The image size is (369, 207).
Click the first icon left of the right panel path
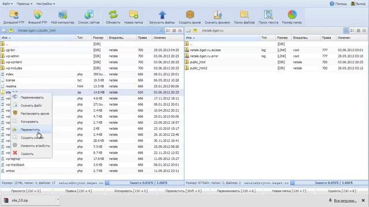189,30
